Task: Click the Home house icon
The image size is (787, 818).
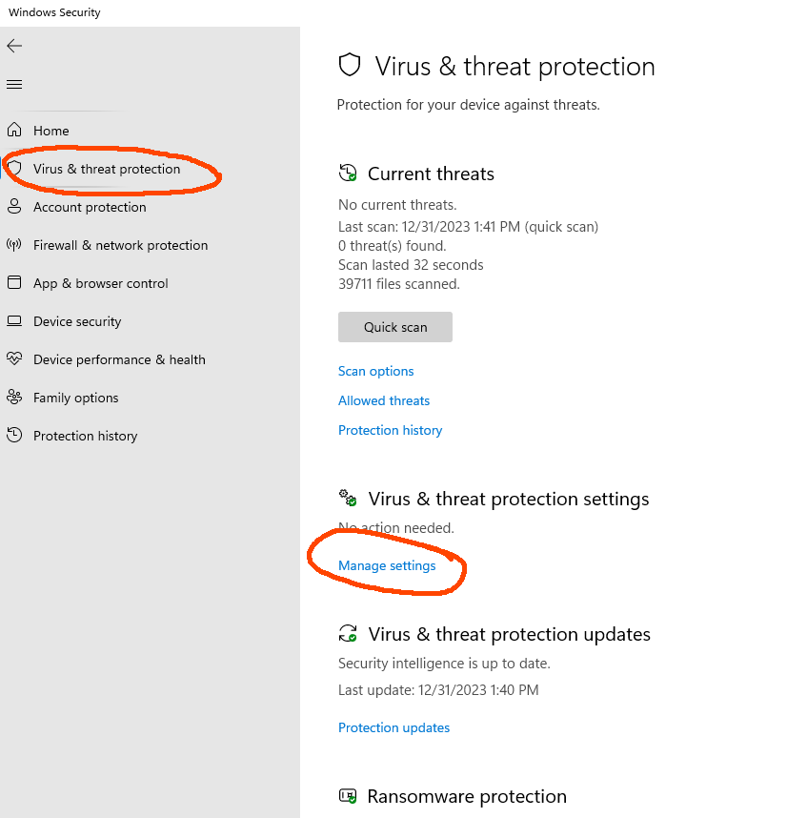Action: click(x=14, y=130)
